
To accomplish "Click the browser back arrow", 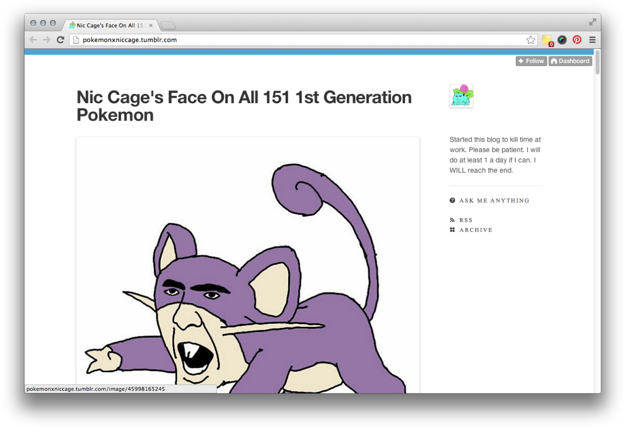I will point(33,40).
